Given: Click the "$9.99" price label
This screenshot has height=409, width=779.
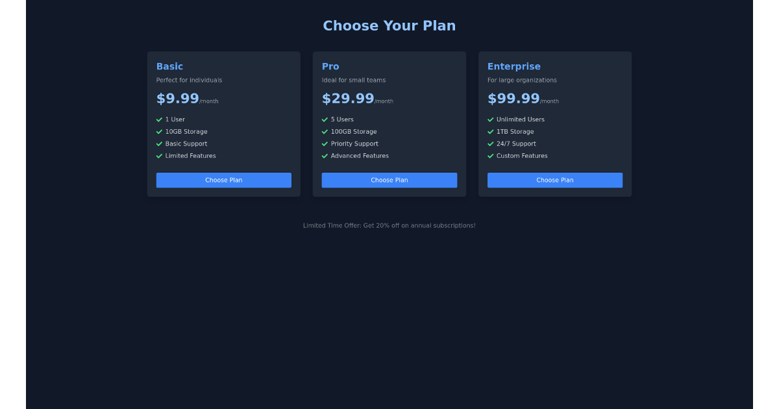Looking at the screenshot, I should click(177, 98).
